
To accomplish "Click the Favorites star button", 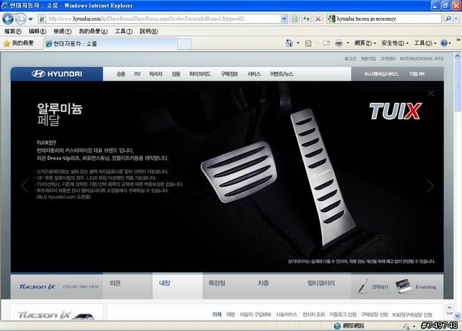I will tap(18, 43).
